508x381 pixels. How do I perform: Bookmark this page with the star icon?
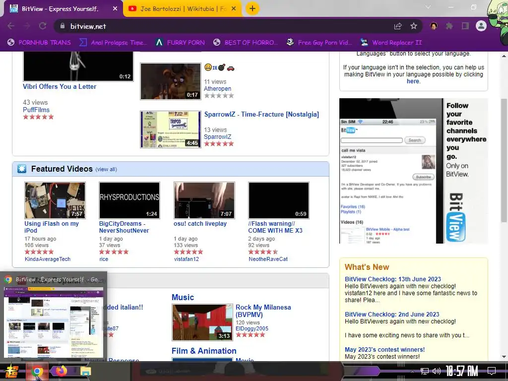click(x=414, y=26)
